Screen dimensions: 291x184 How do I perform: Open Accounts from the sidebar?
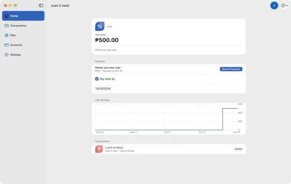23,45
